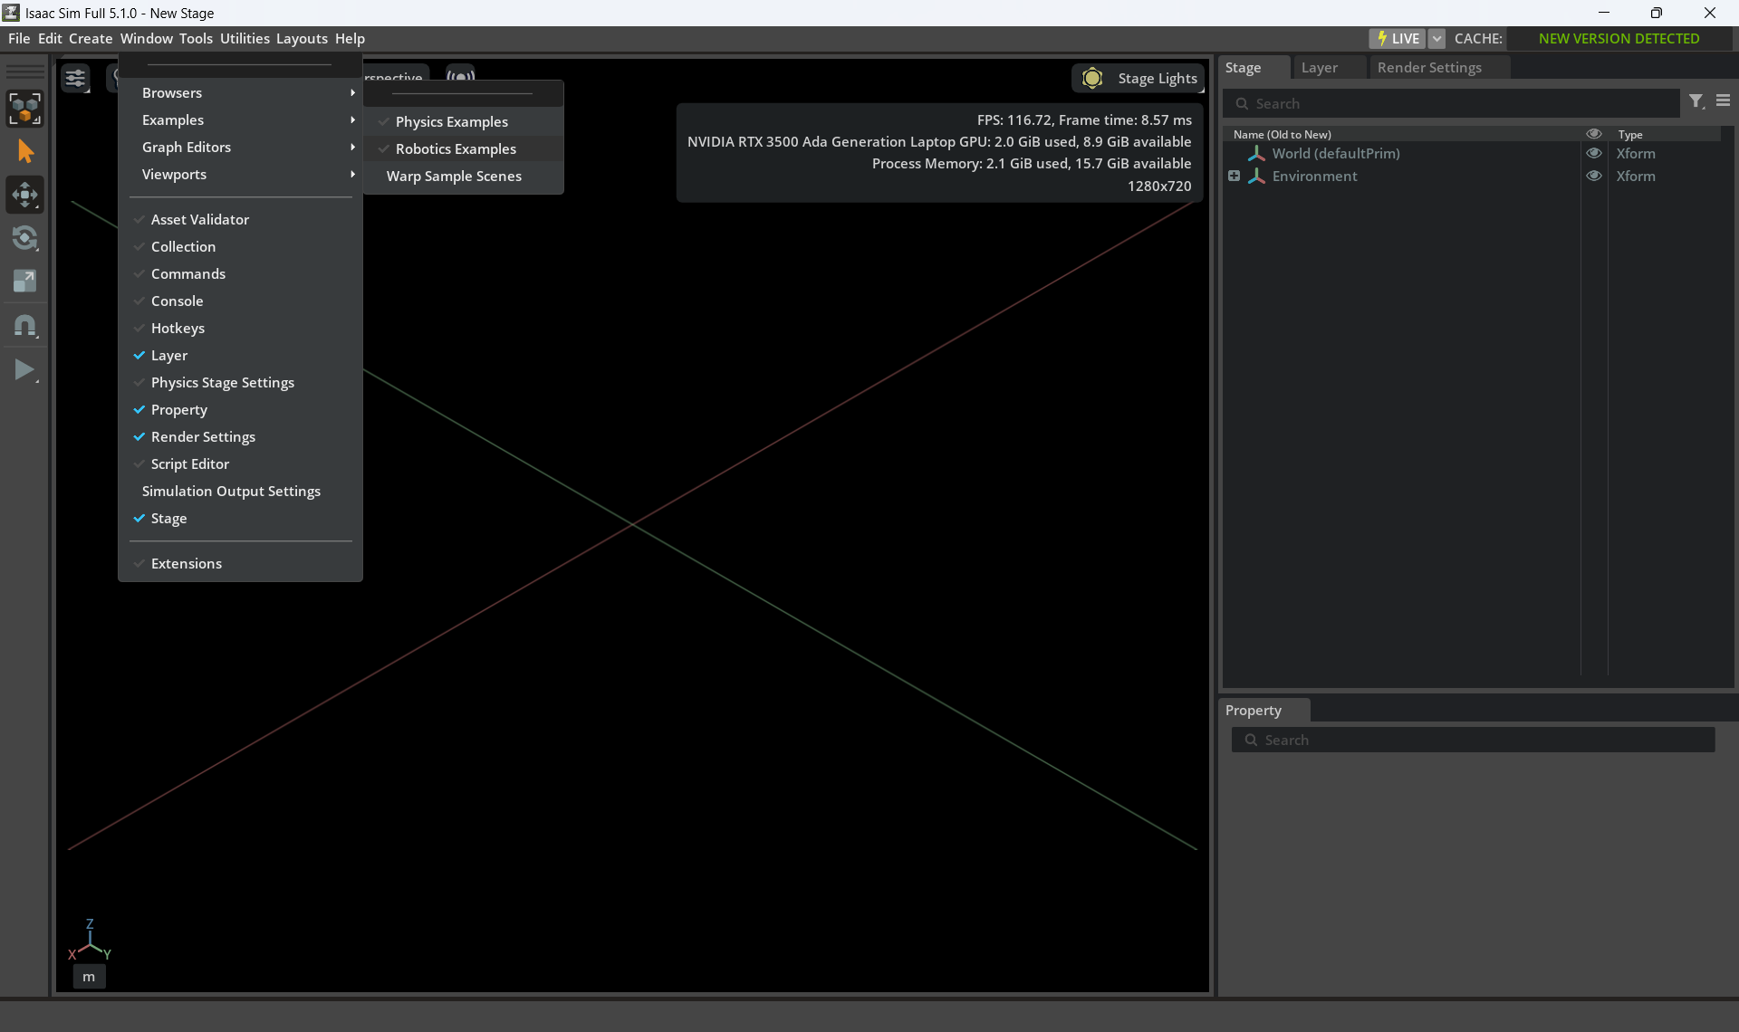Click the Stage Lights button
1739x1032 pixels.
1139,79
